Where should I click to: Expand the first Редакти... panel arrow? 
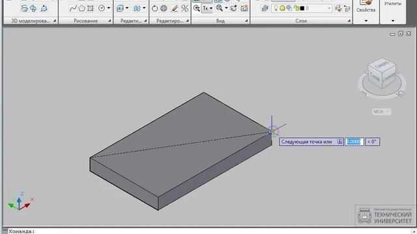145,21
